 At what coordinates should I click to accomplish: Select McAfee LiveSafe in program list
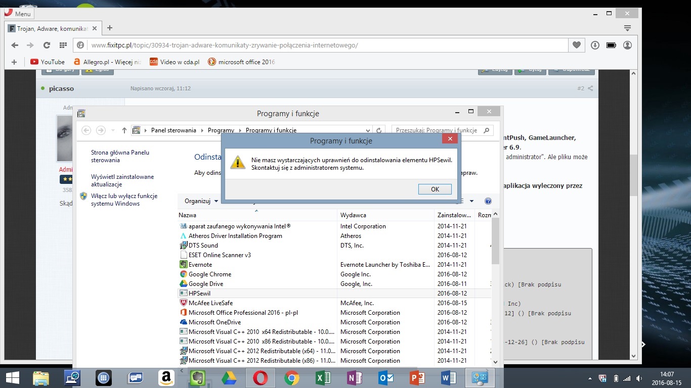(334, 303)
